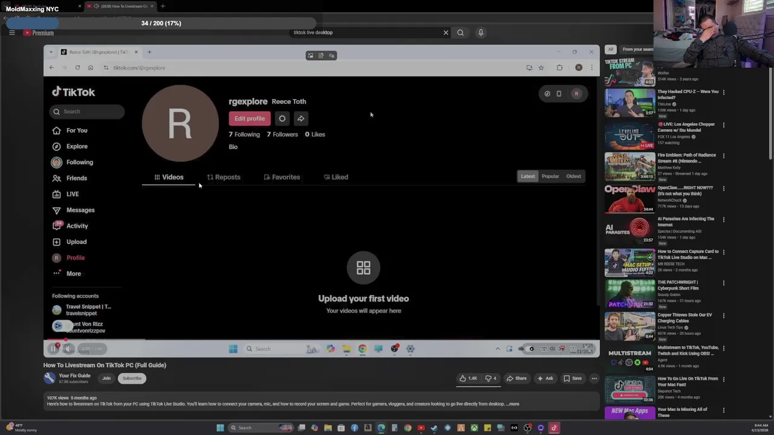Select 'Explore' in TikTok sidebar
This screenshot has height=435, width=774.
70,146
